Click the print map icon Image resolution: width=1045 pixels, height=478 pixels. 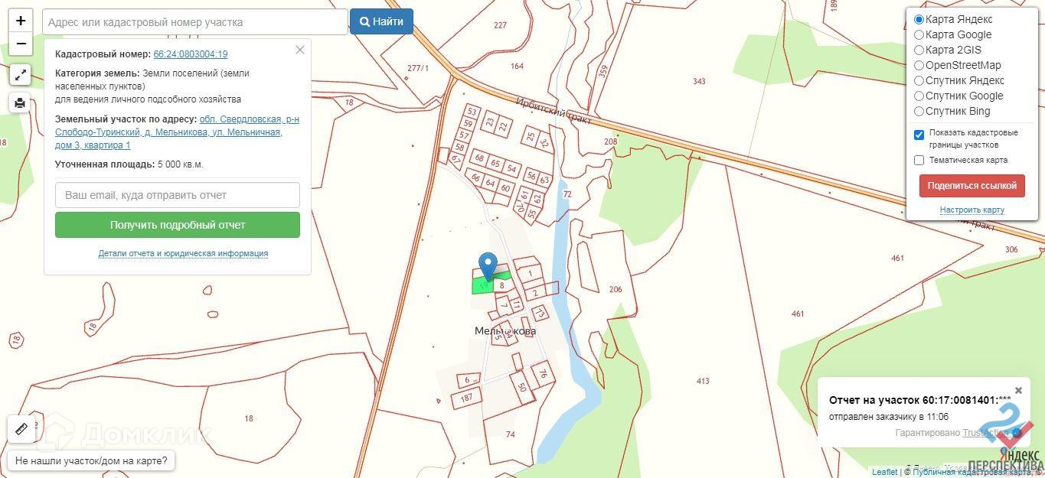click(21, 102)
